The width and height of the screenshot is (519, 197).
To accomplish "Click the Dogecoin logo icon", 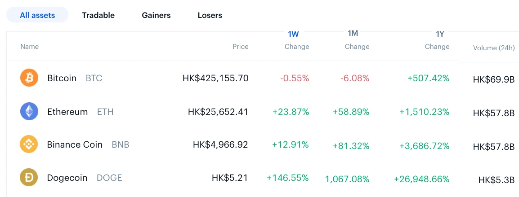I will tap(29, 178).
